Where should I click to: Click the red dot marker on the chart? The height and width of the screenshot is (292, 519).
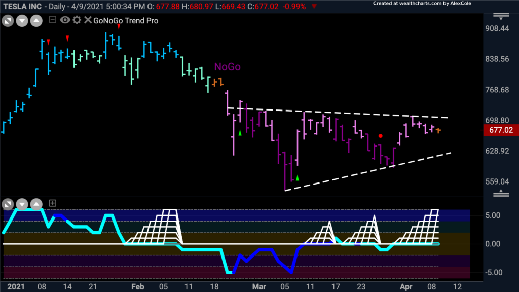[381, 136]
